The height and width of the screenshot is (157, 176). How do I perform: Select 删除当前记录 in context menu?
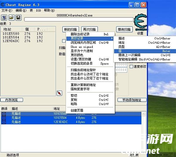[x=90, y=34]
